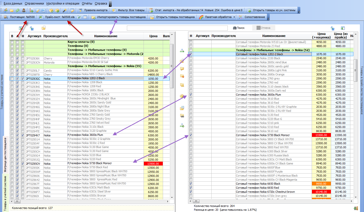The width and height of the screenshot is (364, 212).
Task: Toggle column A checkbox for article 2PT0Z85L7
Action: 17,71
